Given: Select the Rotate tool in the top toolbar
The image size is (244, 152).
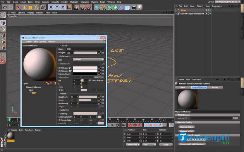Looking at the screenshot, I should click(36, 7).
